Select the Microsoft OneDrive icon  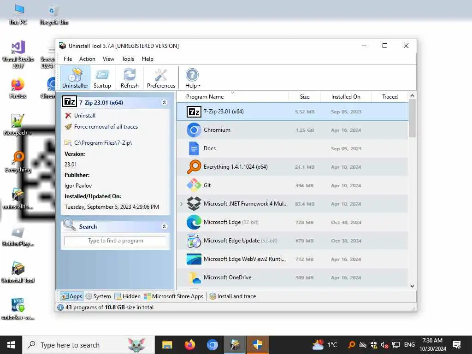[194, 277]
